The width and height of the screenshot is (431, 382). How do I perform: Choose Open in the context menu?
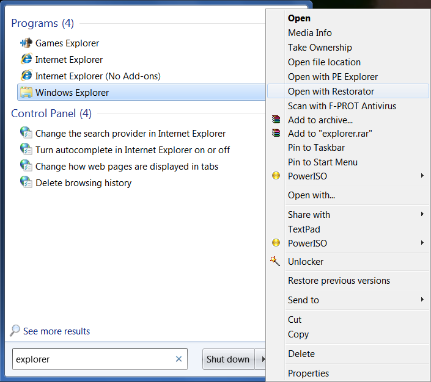[299, 18]
